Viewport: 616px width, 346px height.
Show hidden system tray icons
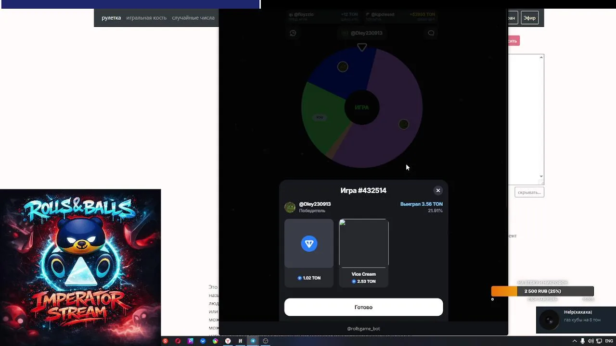point(574,341)
